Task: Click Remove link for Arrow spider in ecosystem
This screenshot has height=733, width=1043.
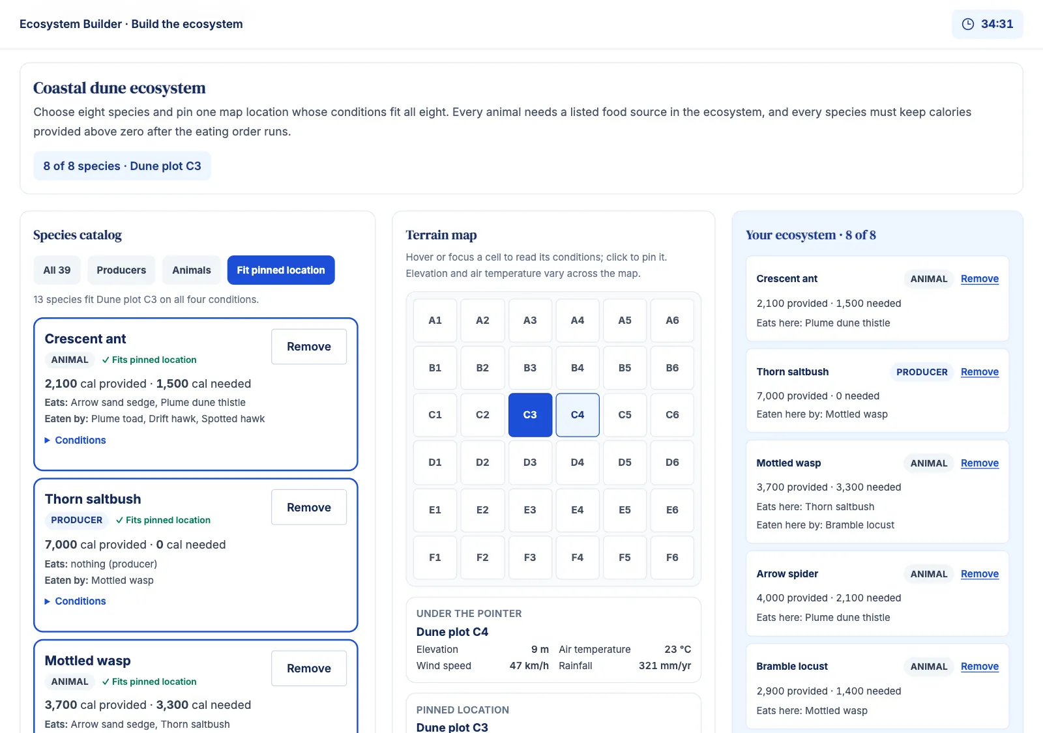Action: 980,574
